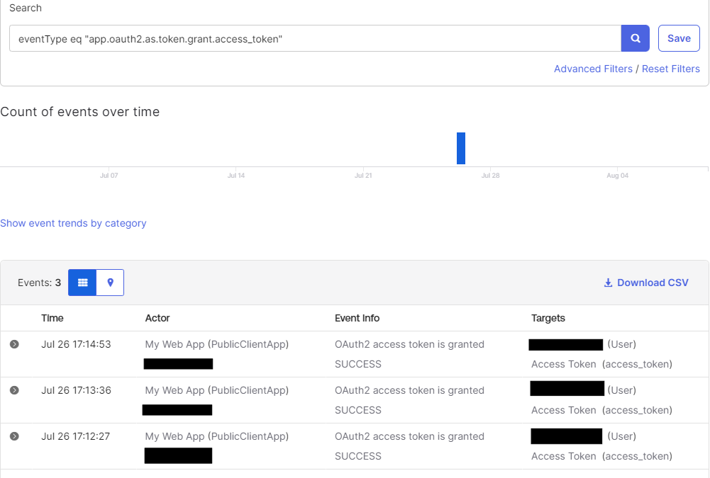Show event trends by category

coord(73,223)
